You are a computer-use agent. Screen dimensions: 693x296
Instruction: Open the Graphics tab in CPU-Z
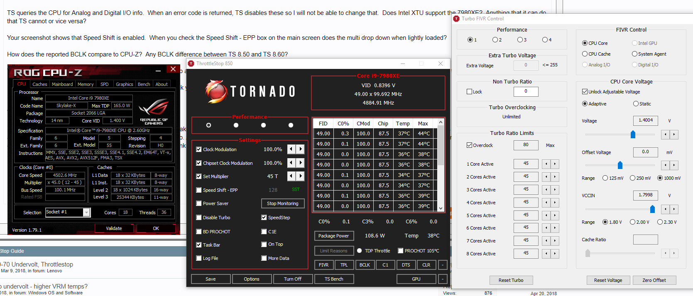125,84
